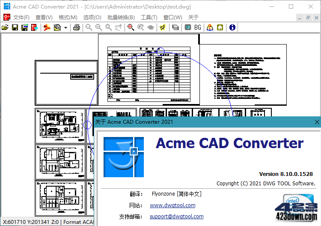Screen dimensions: 321x226
Task: Click the Print icon in toolbar
Action: click(76, 27)
